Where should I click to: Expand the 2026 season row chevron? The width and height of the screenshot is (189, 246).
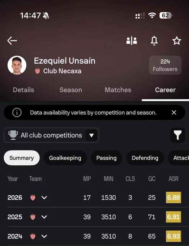[x=44, y=198]
